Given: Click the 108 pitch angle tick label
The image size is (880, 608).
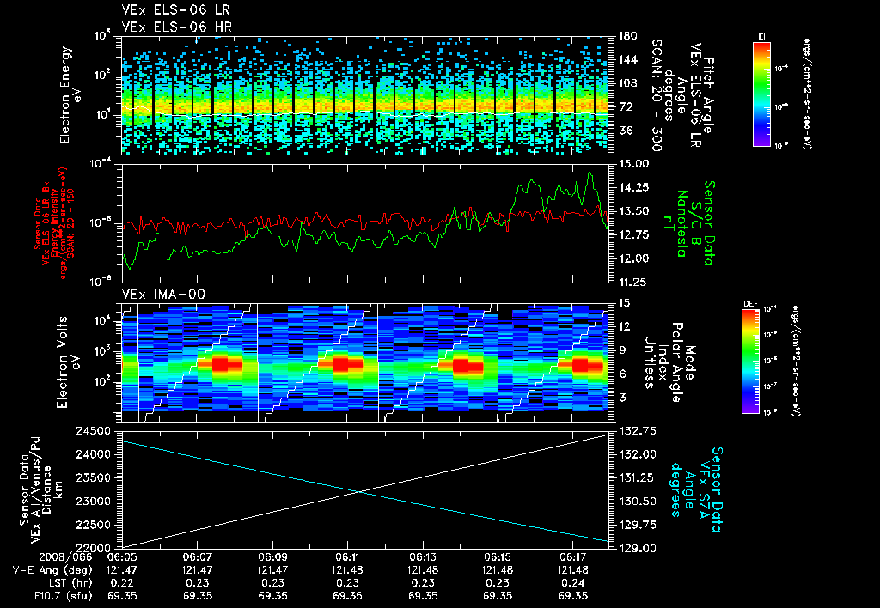Looking at the screenshot, I should coord(627,83).
